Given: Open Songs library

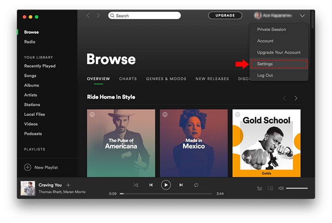Looking at the screenshot, I should [x=30, y=75].
